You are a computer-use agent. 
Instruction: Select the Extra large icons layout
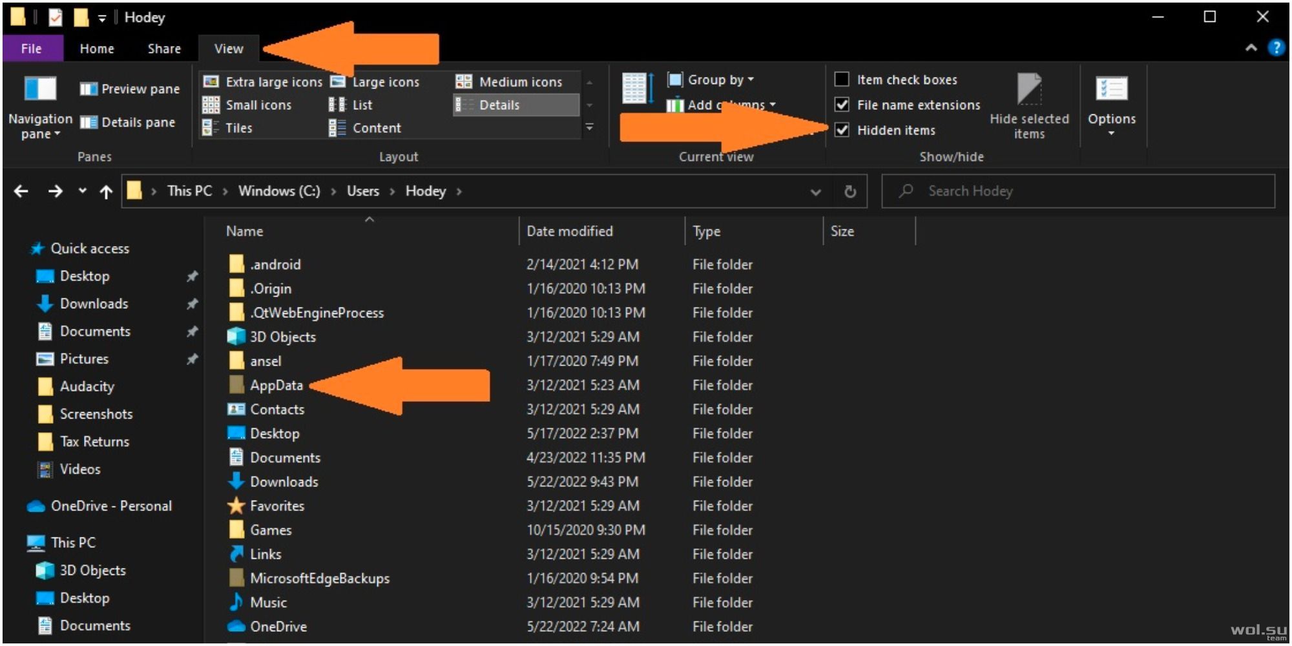[x=262, y=82]
